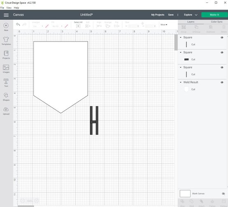Click the lock proportions icon

point(142,23)
